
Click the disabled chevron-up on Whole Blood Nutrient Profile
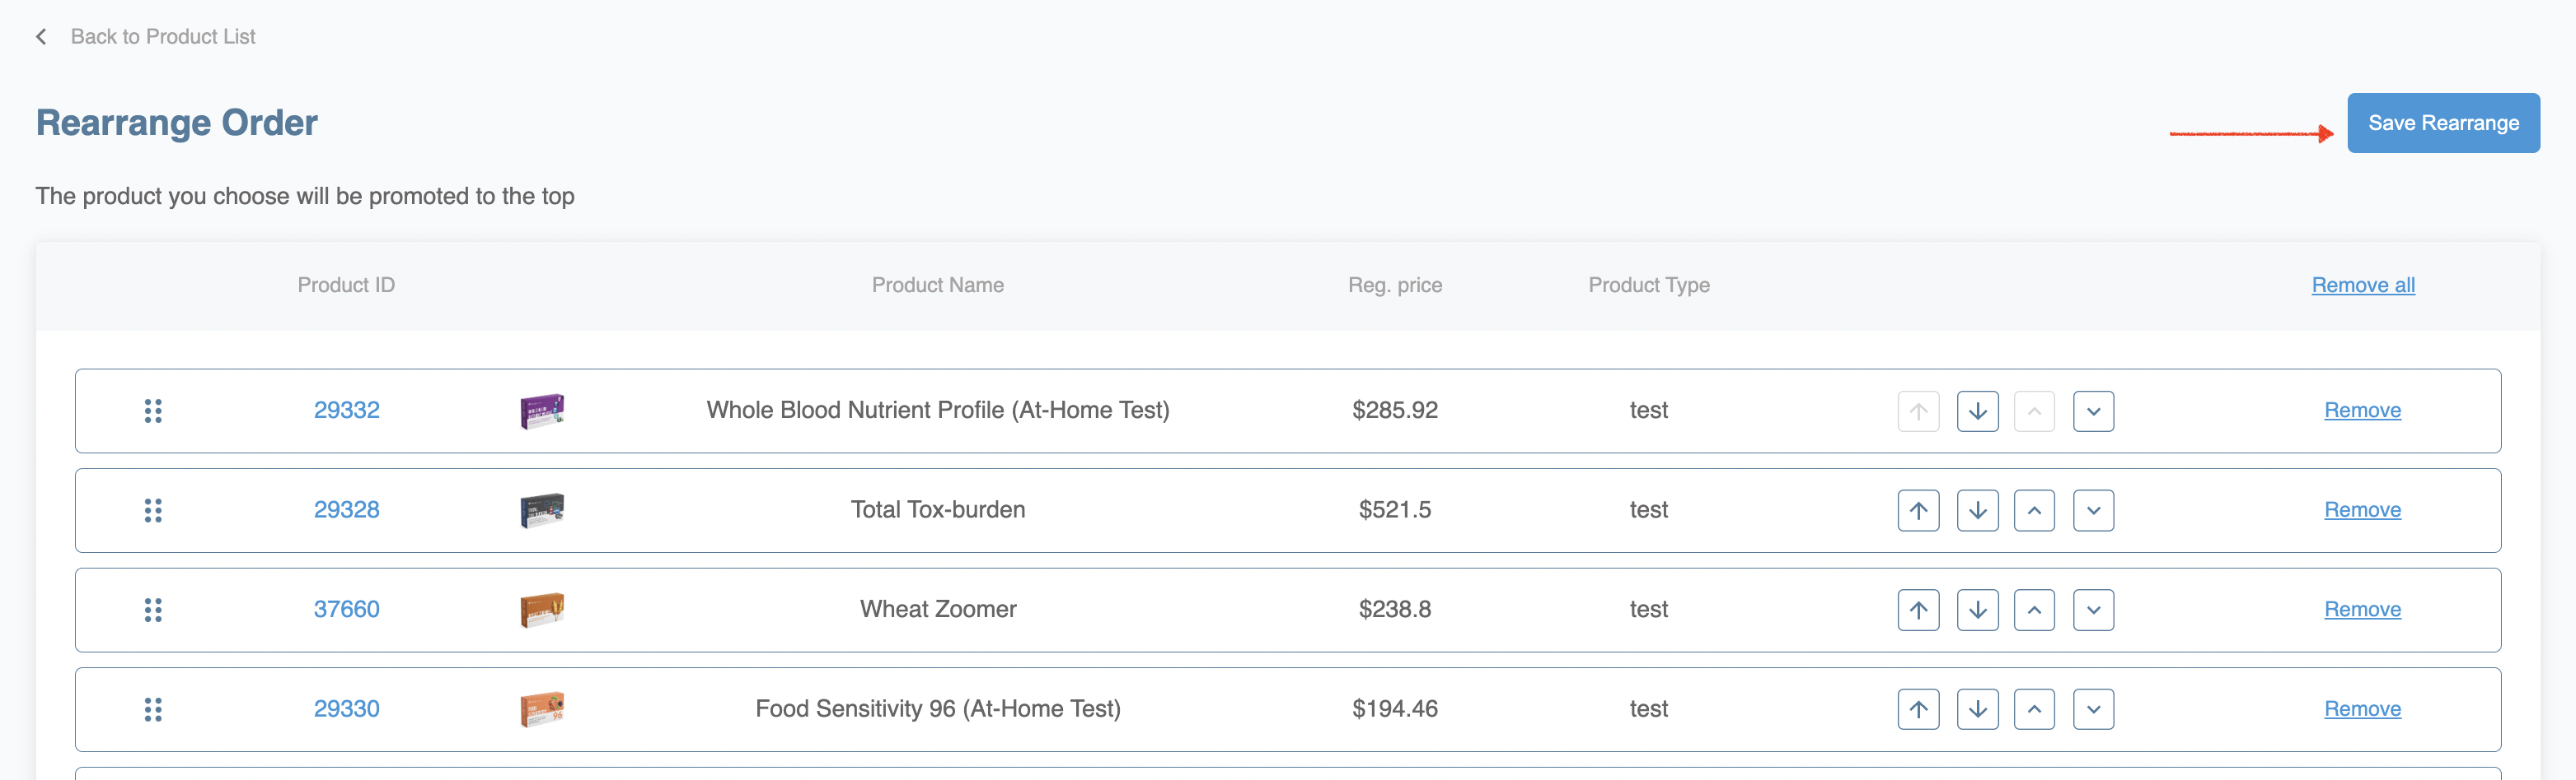point(2034,411)
